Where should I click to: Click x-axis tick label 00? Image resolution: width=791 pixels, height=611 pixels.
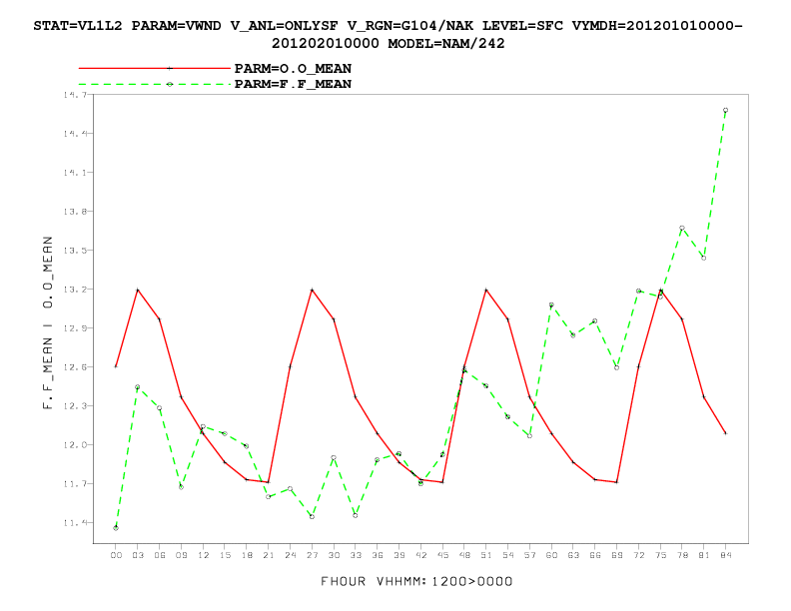116,555
